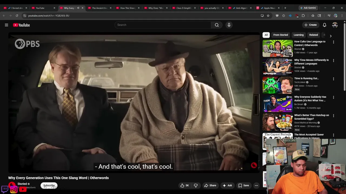Open the Ketchup on Scrambled Eggs thumbnail
This screenshot has height=194, width=346.
[278, 122]
